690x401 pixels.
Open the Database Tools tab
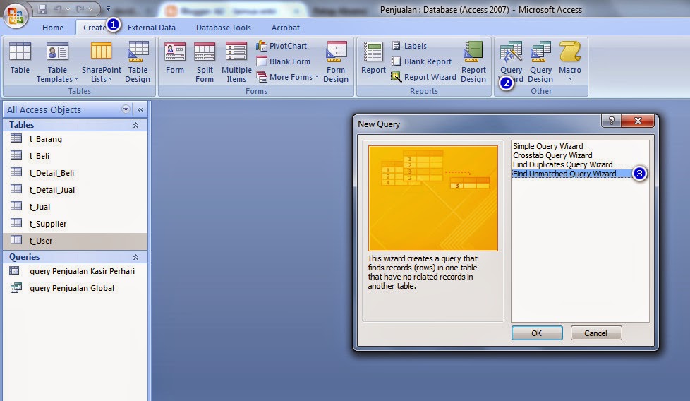point(224,28)
